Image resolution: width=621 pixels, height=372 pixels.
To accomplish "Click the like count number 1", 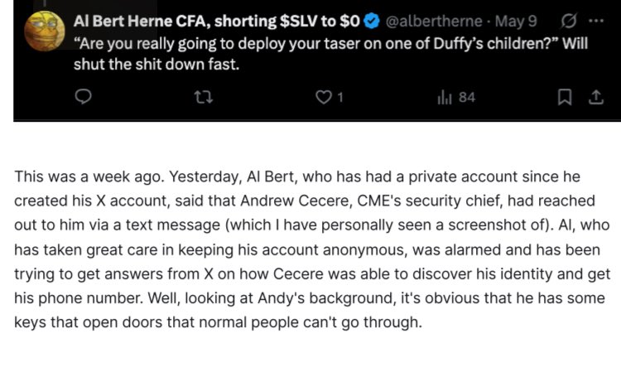I will point(339,97).
